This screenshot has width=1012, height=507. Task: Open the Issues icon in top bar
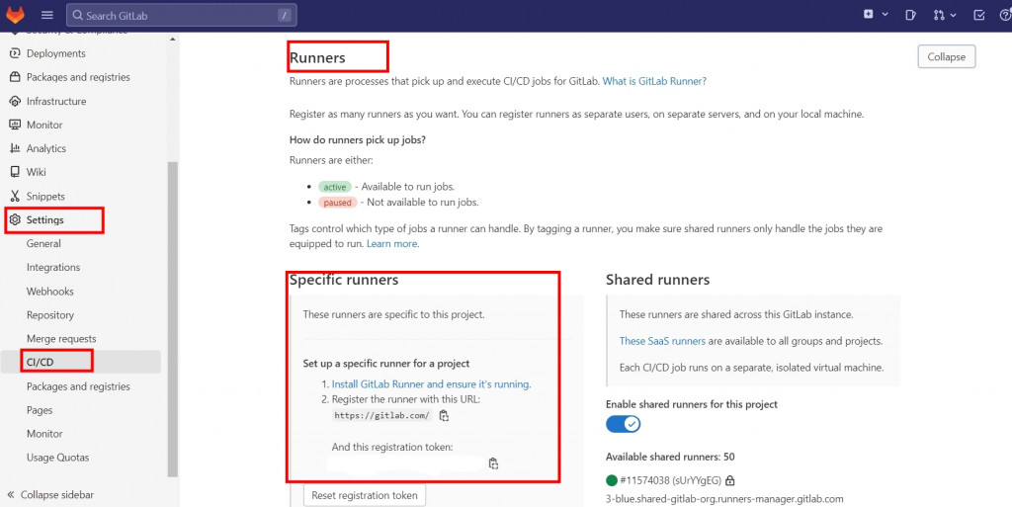(x=910, y=15)
